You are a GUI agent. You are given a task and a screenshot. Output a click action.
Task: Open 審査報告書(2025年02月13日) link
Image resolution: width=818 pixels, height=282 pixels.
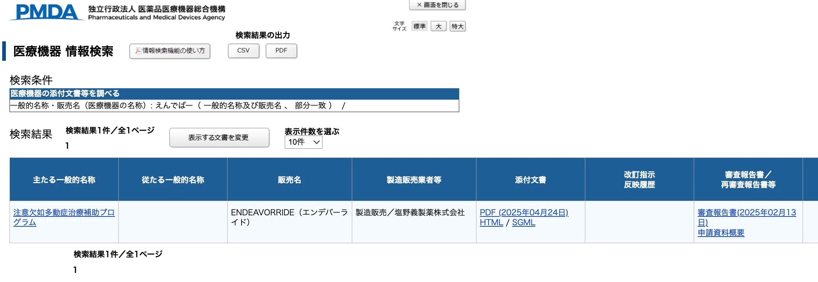click(747, 218)
